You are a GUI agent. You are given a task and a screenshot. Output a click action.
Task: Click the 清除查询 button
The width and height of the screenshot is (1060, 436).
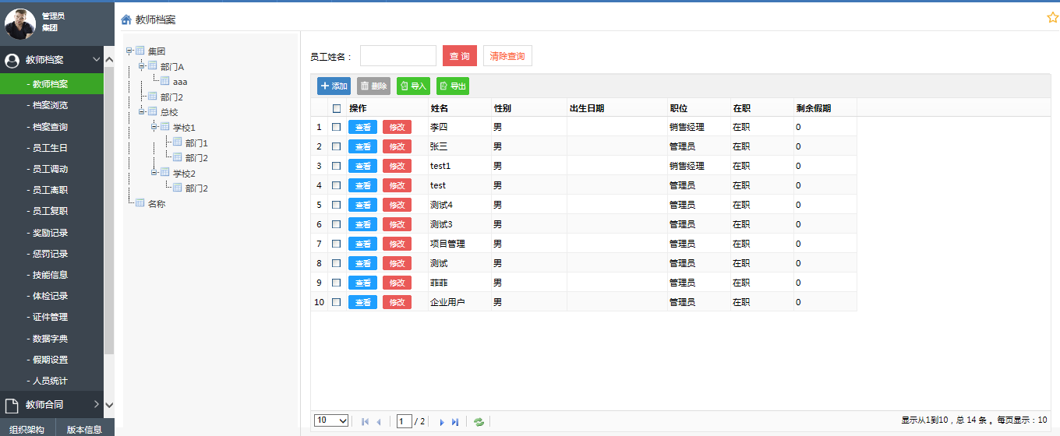(507, 56)
